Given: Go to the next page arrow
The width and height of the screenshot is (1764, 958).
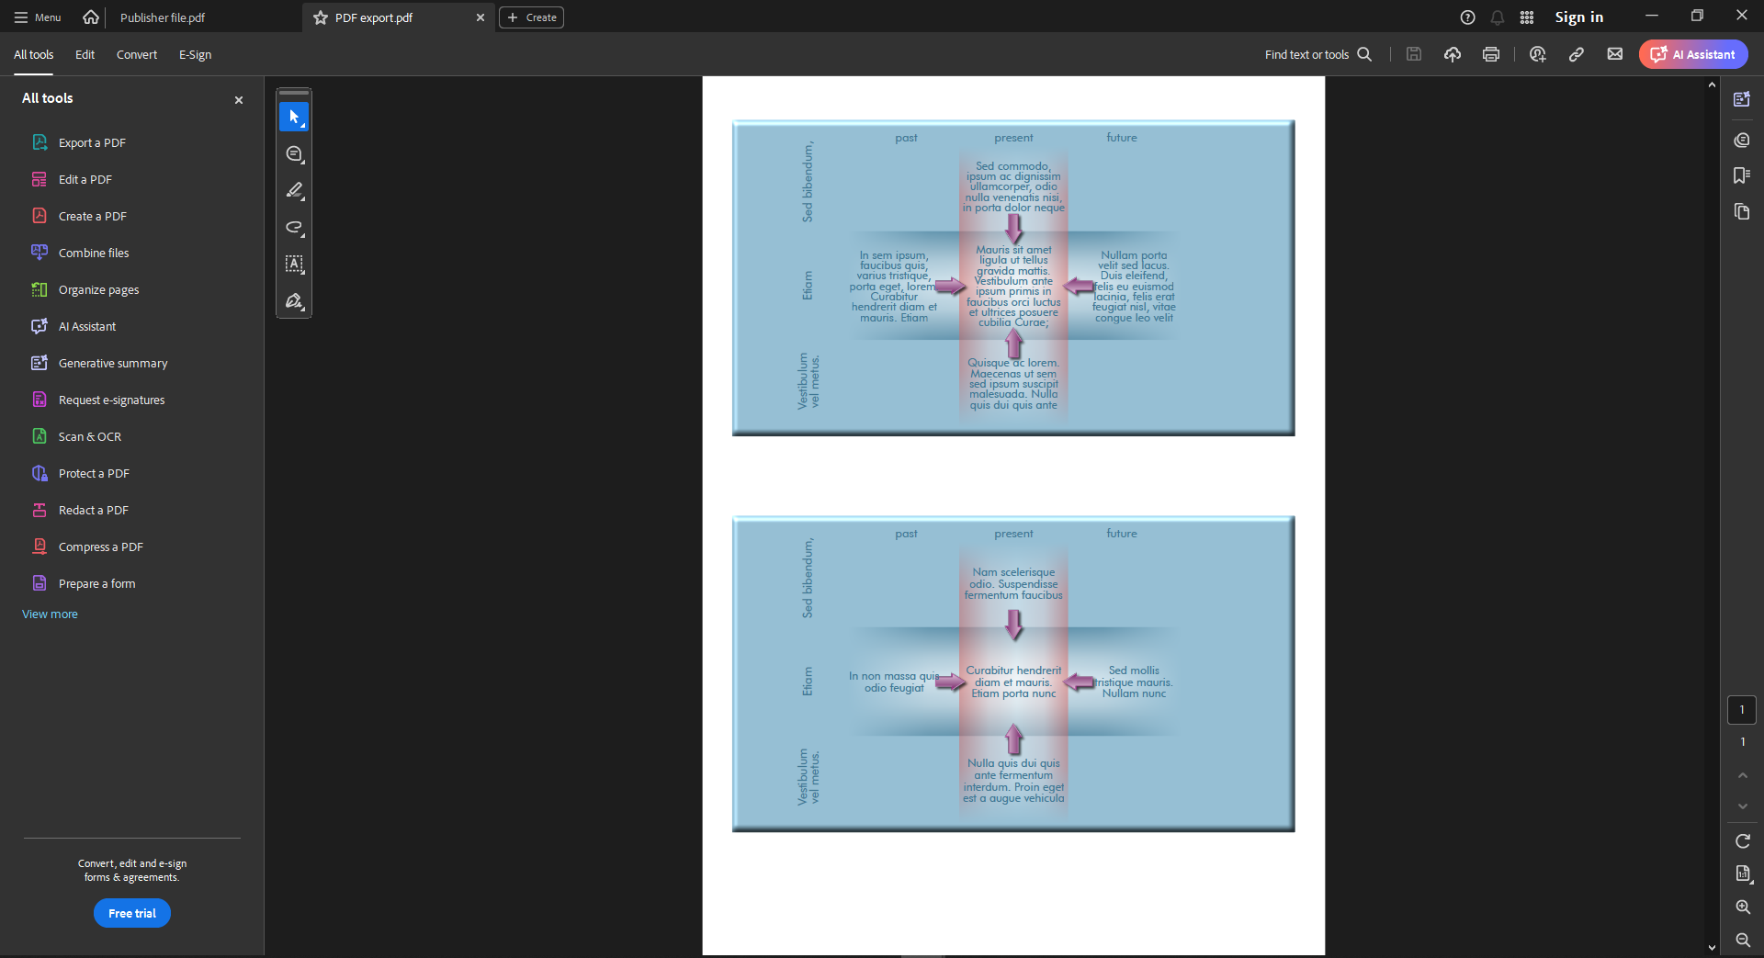Looking at the screenshot, I should 1742,806.
